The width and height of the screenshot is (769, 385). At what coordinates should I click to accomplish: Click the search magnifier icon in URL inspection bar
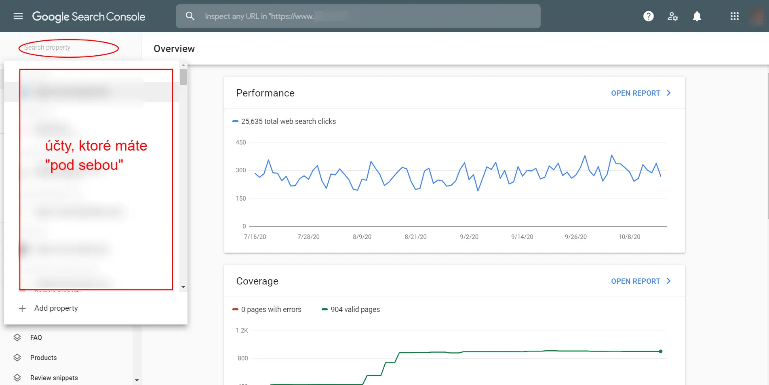click(190, 16)
